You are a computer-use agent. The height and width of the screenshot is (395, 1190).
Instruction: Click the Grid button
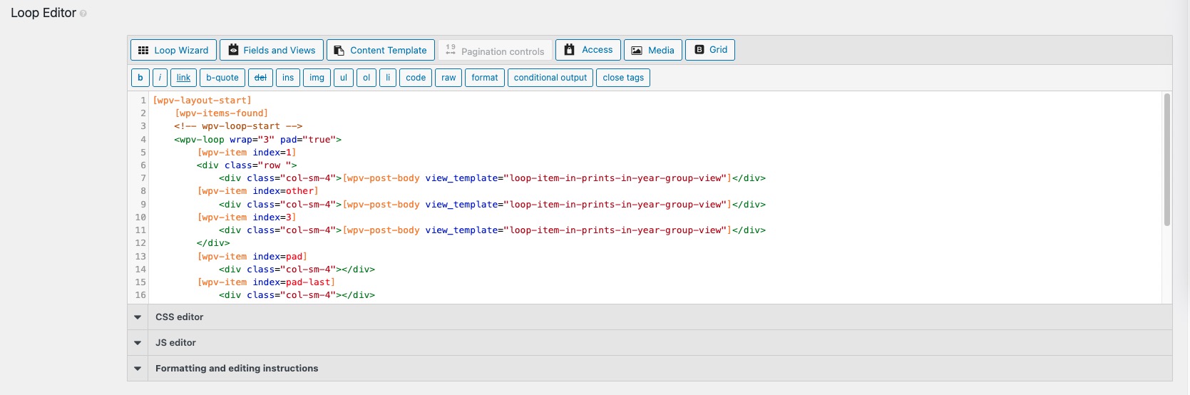pyautogui.click(x=710, y=50)
